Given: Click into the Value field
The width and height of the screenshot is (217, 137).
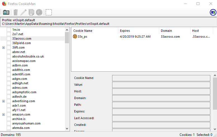Looking at the screenshot, I should pyautogui.click(x=161, y=85).
